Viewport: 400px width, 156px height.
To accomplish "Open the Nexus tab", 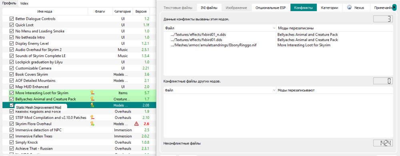I will click(356, 8).
